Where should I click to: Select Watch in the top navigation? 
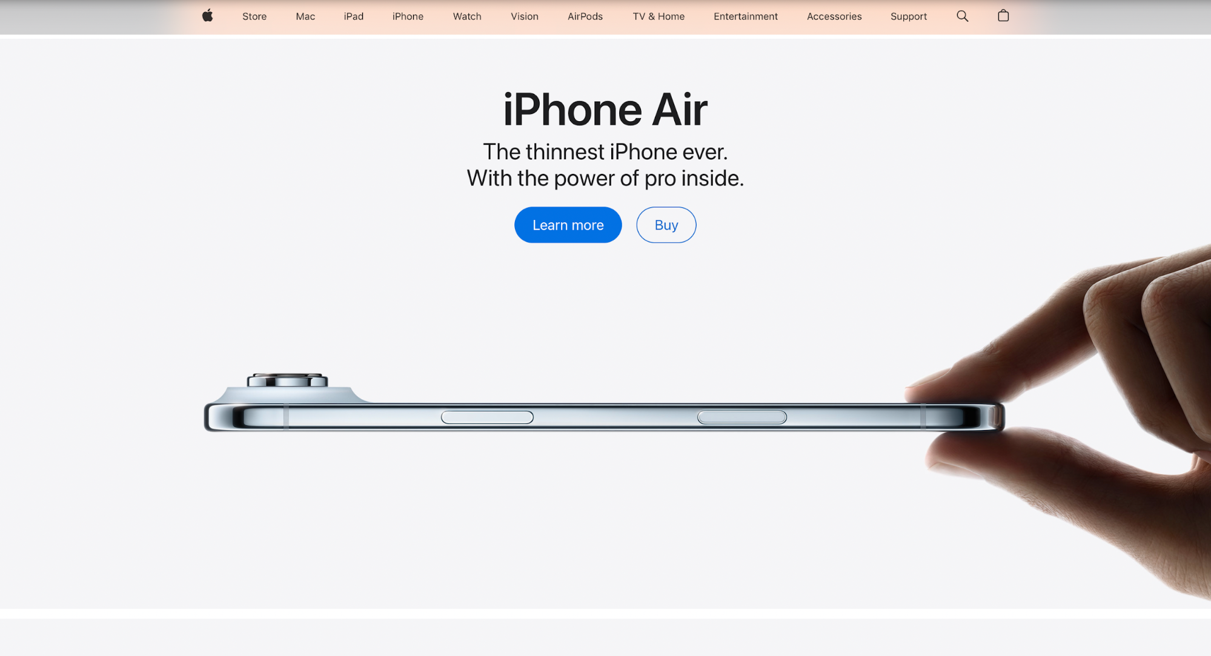[467, 16]
